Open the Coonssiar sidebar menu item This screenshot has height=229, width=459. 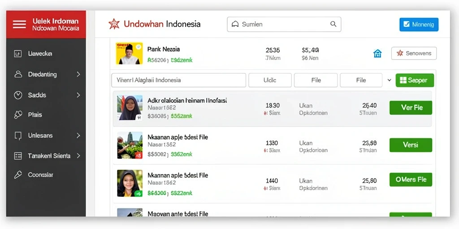coord(46,175)
